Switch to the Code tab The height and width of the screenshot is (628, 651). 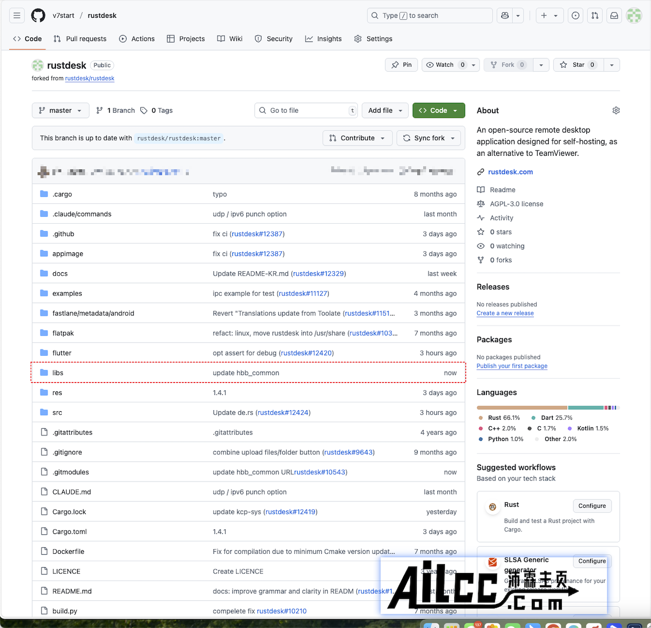28,39
